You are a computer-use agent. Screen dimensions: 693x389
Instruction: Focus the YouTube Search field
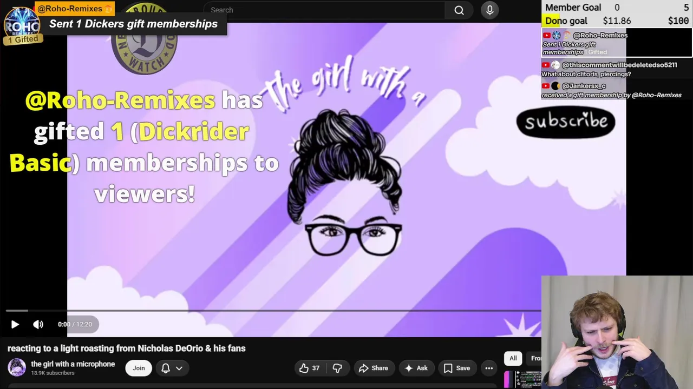coord(325,10)
